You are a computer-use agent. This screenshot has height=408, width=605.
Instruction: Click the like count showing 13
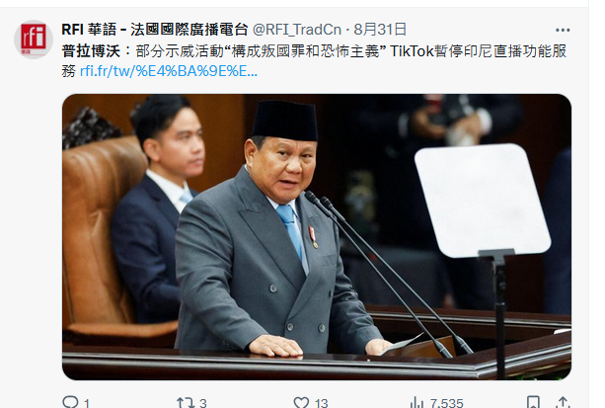321,403
